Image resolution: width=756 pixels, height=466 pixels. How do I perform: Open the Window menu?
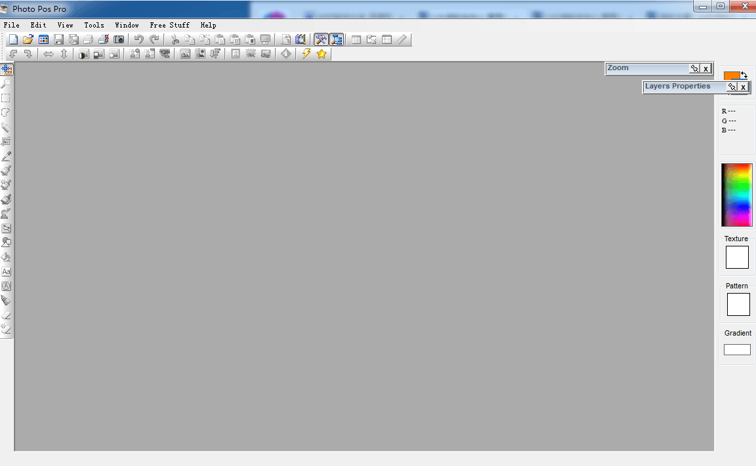click(127, 25)
